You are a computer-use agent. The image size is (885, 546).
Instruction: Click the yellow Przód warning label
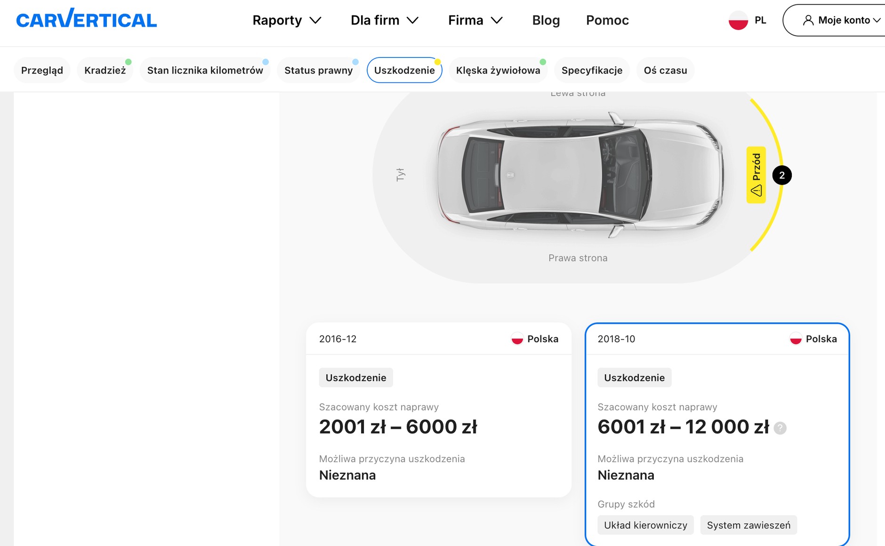click(756, 175)
